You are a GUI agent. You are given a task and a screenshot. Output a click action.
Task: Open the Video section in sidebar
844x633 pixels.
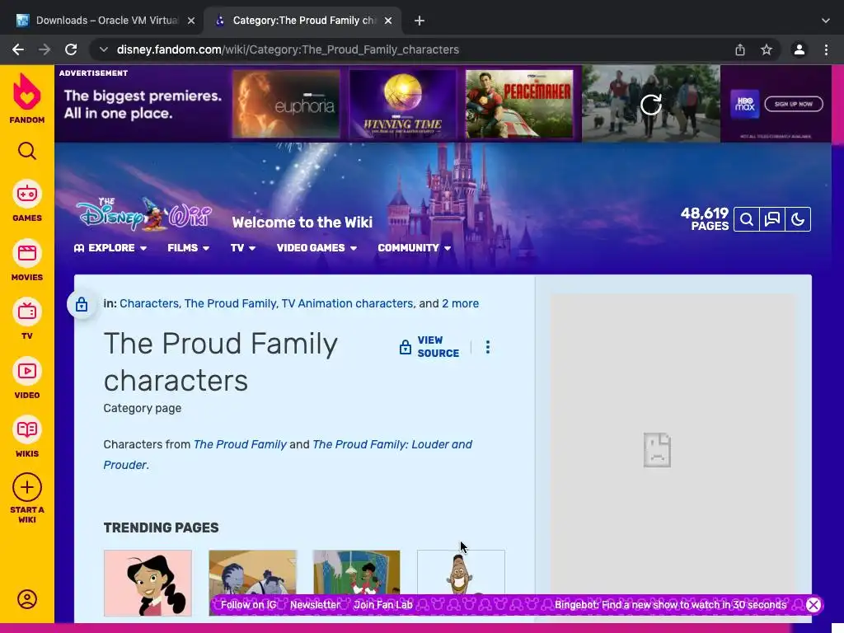(27, 377)
